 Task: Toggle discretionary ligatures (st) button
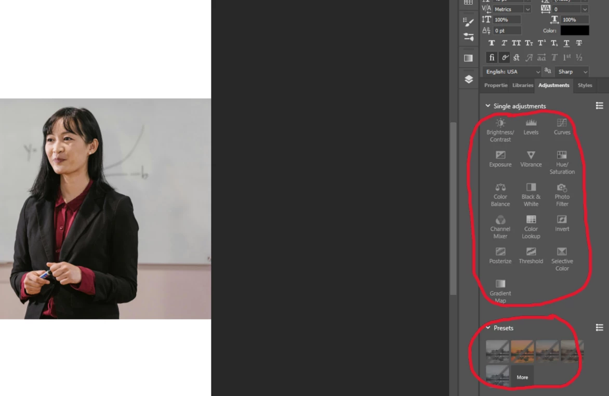coord(517,58)
